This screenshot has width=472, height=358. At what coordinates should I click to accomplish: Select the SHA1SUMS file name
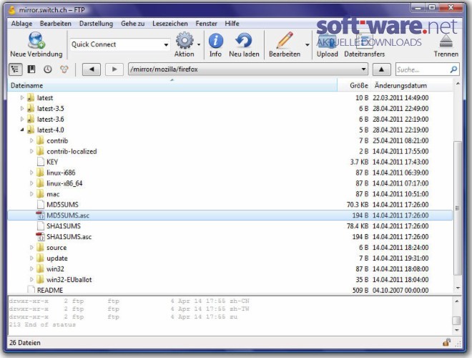(x=64, y=226)
